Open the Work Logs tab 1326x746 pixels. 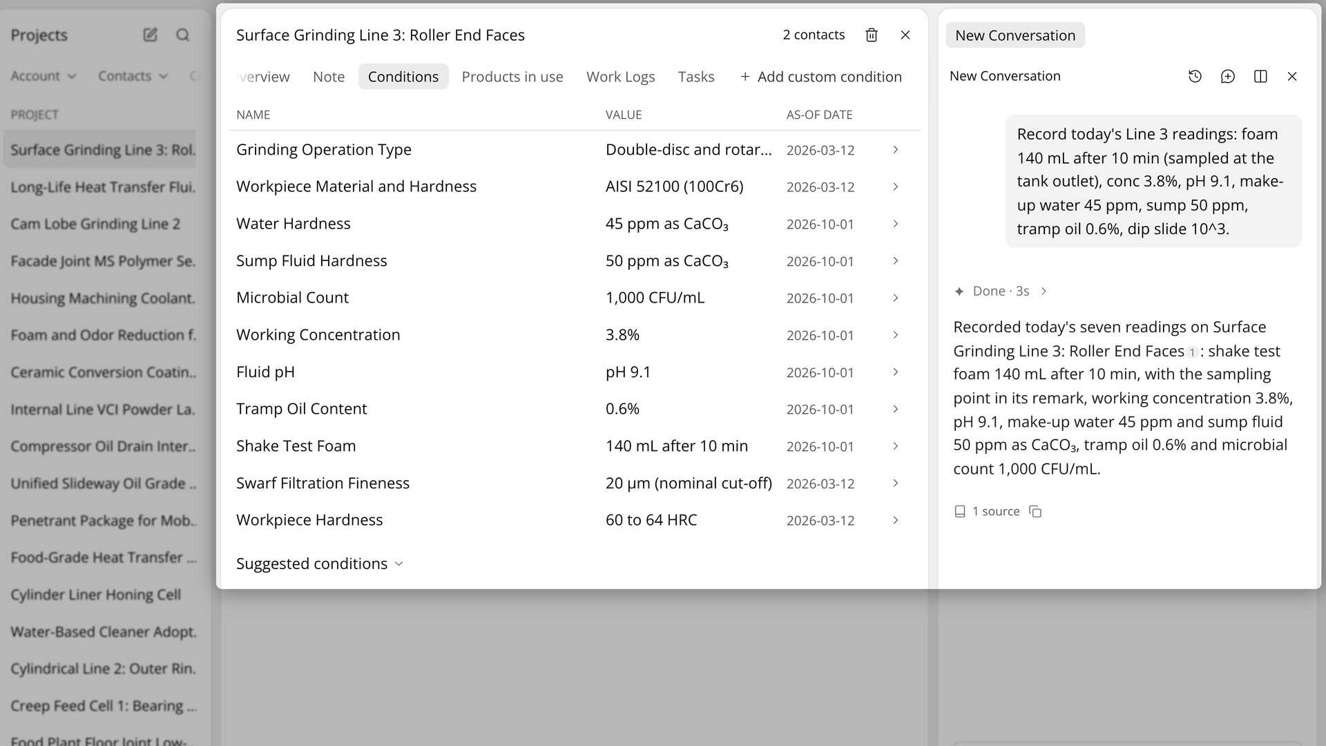[621, 77]
